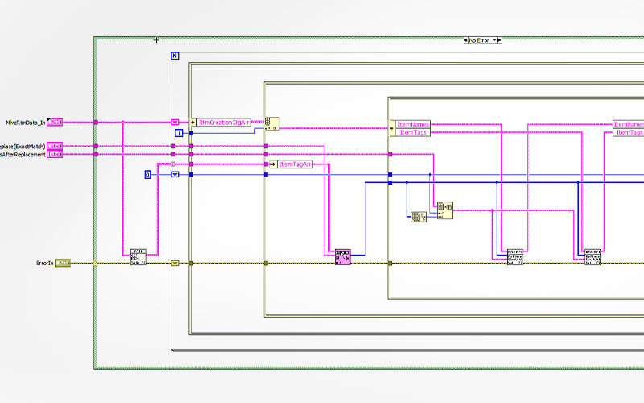Click the subVI on the left pink loop
The image size is (644, 403).
[138, 257]
